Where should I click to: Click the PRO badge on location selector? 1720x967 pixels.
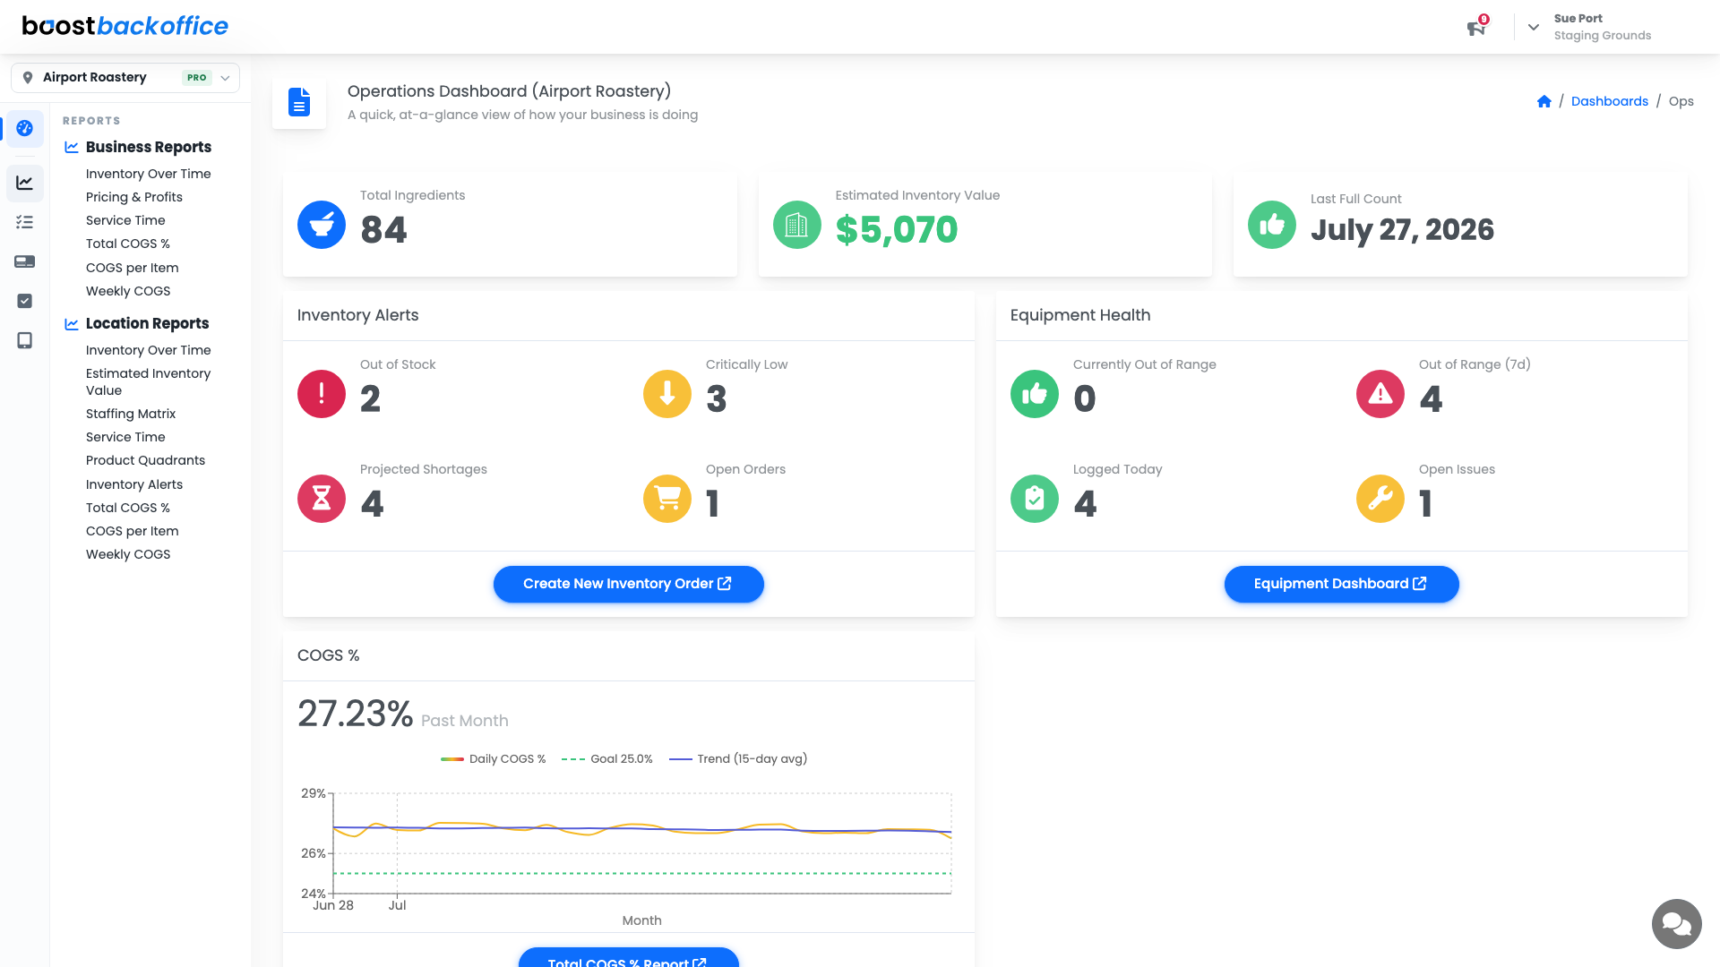tap(196, 78)
